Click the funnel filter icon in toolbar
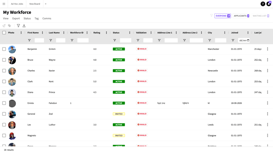Image resolution: width=273 pixels, height=153 pixels. click(x=18, y=26)
